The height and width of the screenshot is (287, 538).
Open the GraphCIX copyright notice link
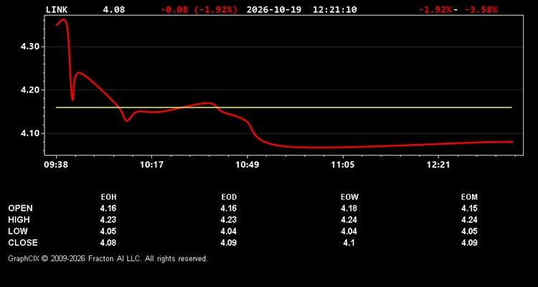point(108,259)
